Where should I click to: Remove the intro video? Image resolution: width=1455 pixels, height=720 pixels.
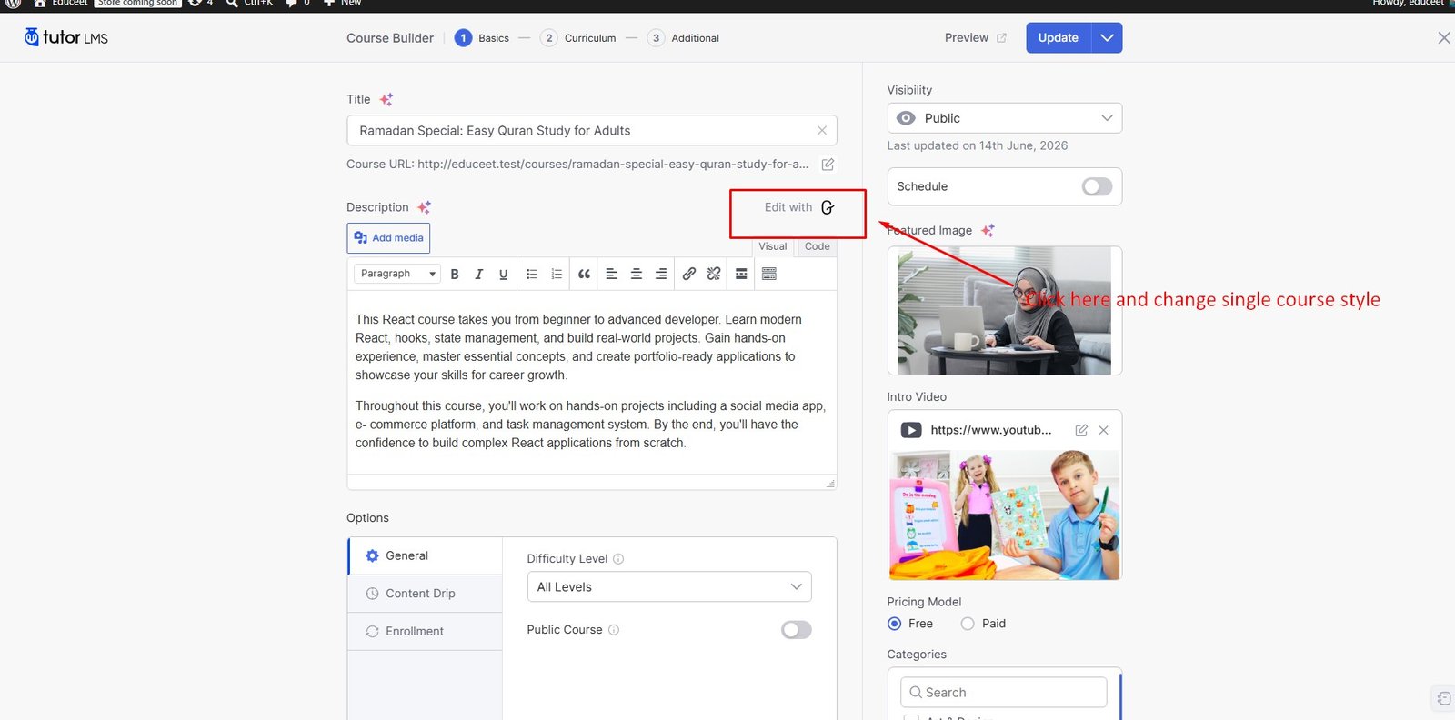pos(1103,430)
